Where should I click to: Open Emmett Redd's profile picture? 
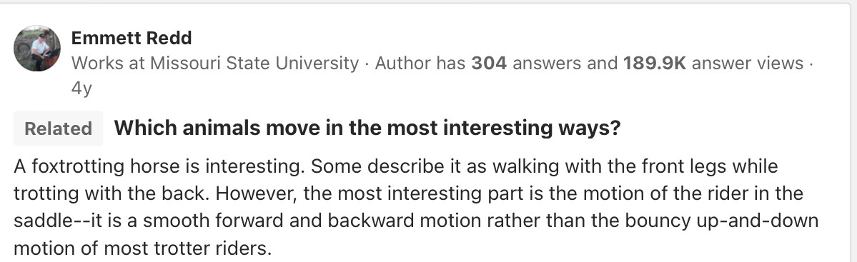click(x=37, y=48)
